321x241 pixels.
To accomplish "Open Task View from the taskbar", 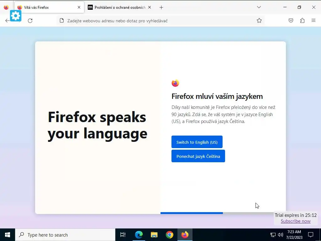I will (x=123, y=235).
